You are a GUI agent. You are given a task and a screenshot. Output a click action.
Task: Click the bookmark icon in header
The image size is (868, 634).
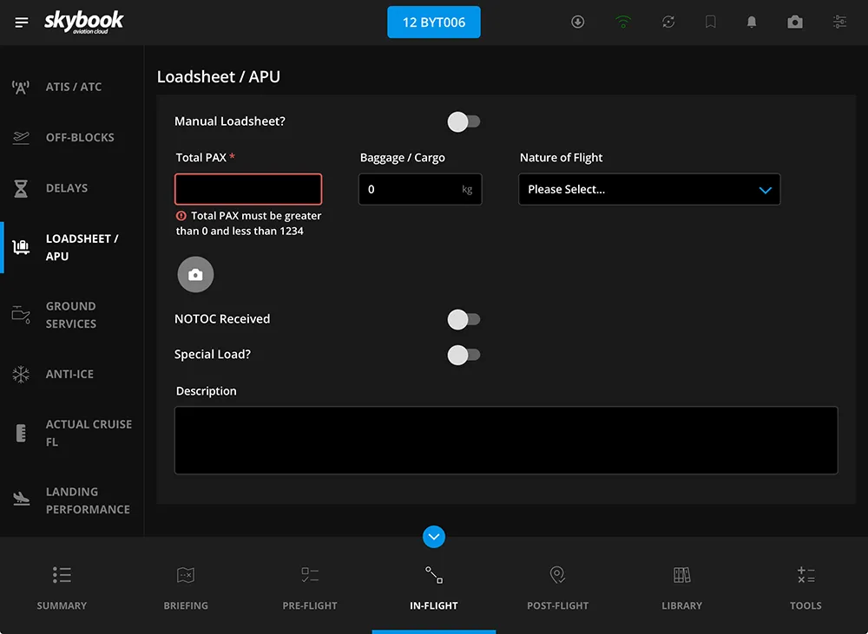click(x=710, y=22)
